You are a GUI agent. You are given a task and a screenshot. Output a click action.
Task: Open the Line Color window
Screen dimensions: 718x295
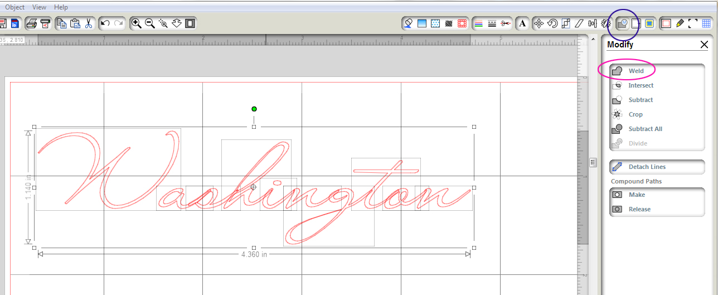point(478,23)
